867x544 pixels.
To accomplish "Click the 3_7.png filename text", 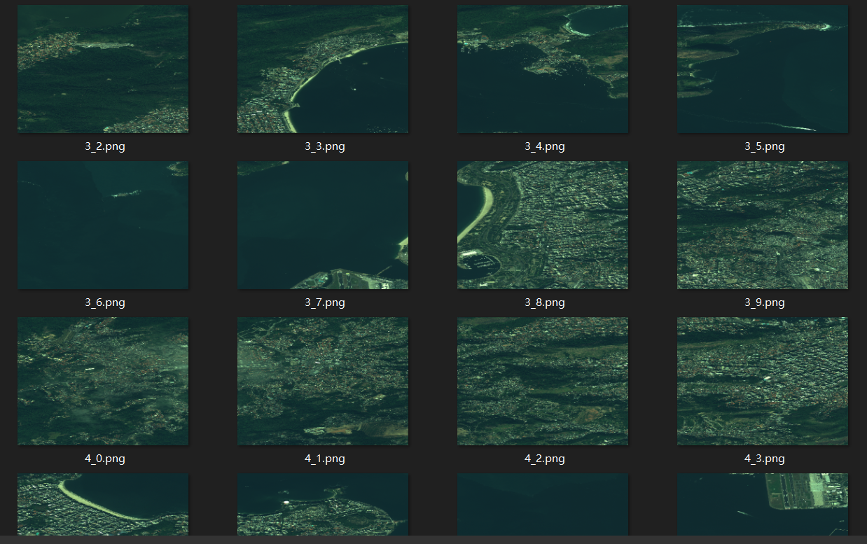I will (325, 302).
